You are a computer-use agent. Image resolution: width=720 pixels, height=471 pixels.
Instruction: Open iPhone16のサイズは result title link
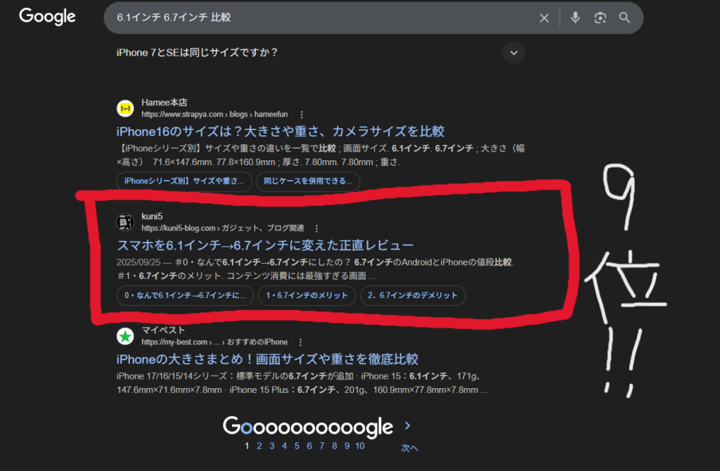point(280,131)
